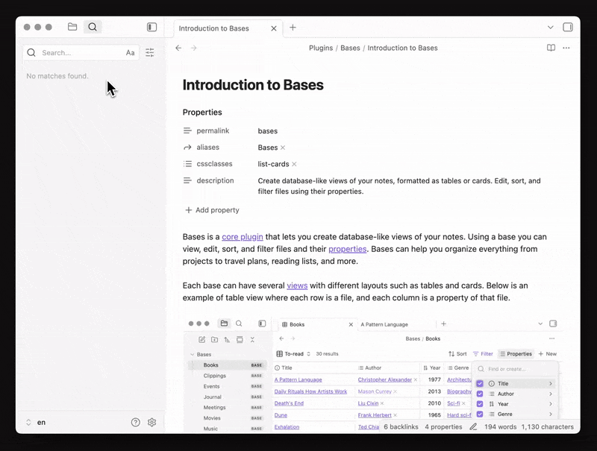Image resolution: width=597 pixels, height=451 pixels.
Task: Open the more options menu for note
Action: point(566,48)
